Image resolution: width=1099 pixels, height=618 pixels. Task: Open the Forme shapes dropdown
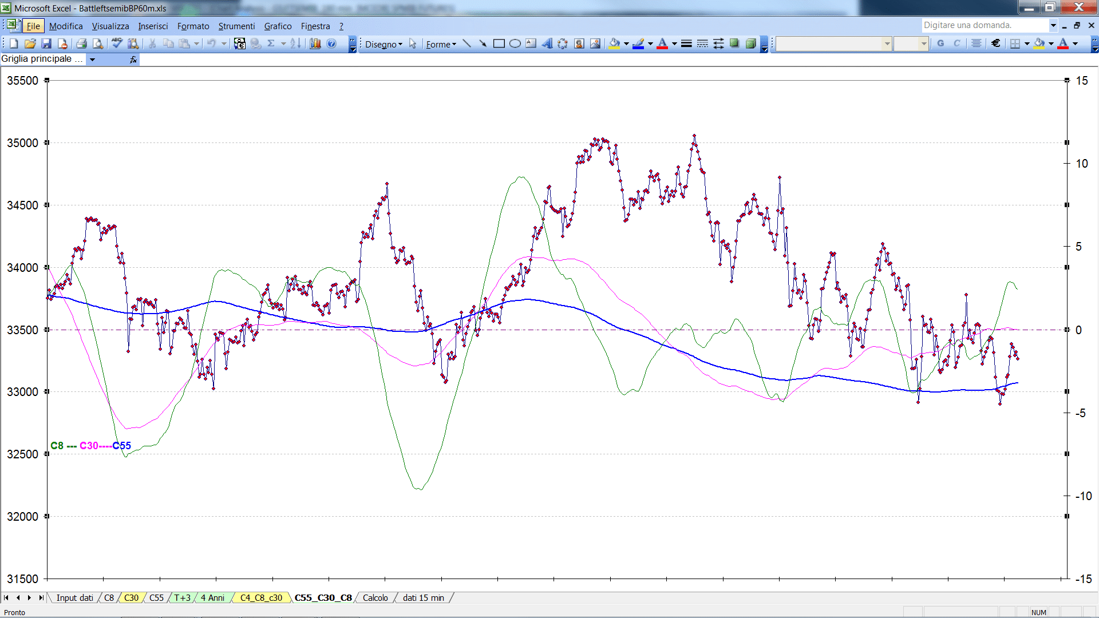[441, 44]
